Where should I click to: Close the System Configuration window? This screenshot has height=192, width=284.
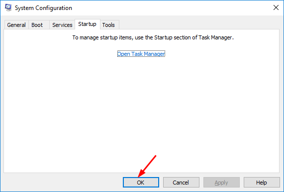(276, 7)
